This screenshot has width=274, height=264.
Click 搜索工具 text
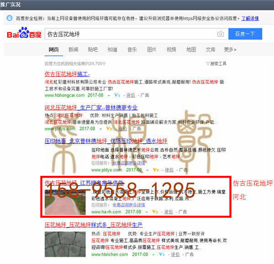coord(218,63)
